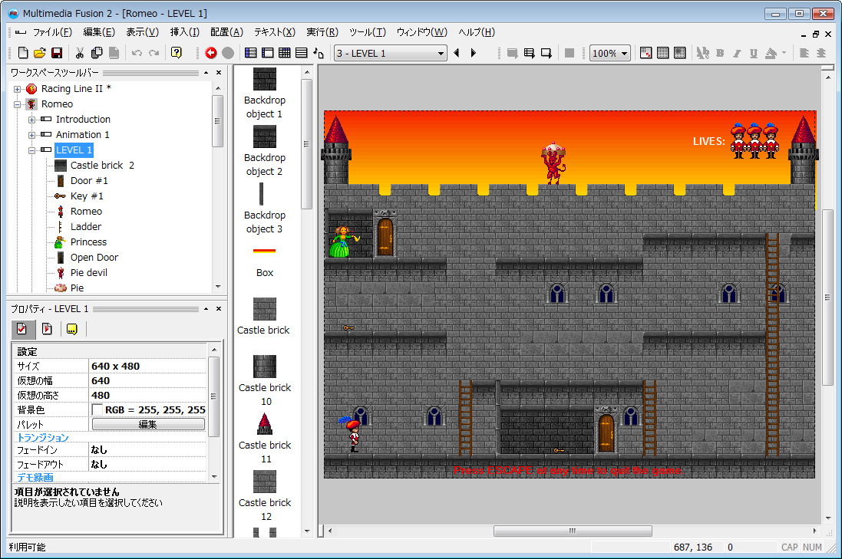Image resolution: width=842 pixels, height=559 pixels.
Task: Switch to the Runtime options properties tab
Action: pyautogui.click(x=48, y=329)
